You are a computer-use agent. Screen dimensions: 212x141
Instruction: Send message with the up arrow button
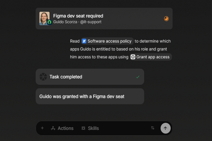click(x=165, y=128)
